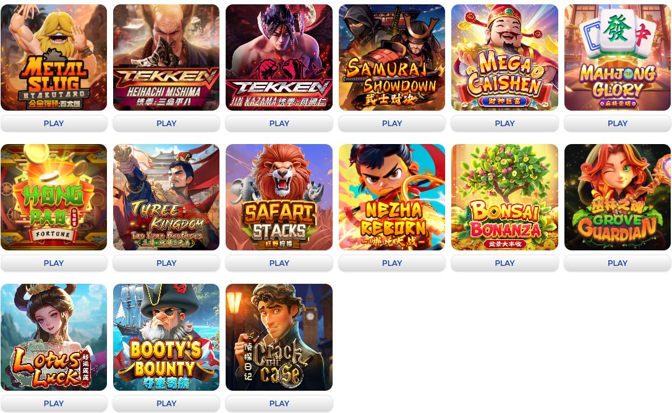
Task: Select the Booty's Bounty pirate artwork
Action: pyautogui.click(x=166, y=337)
